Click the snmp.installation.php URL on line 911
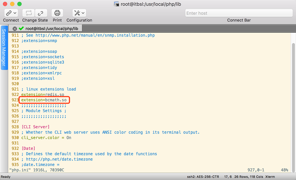The width and height of the screenshot is (296, 180). coord(95,35)
